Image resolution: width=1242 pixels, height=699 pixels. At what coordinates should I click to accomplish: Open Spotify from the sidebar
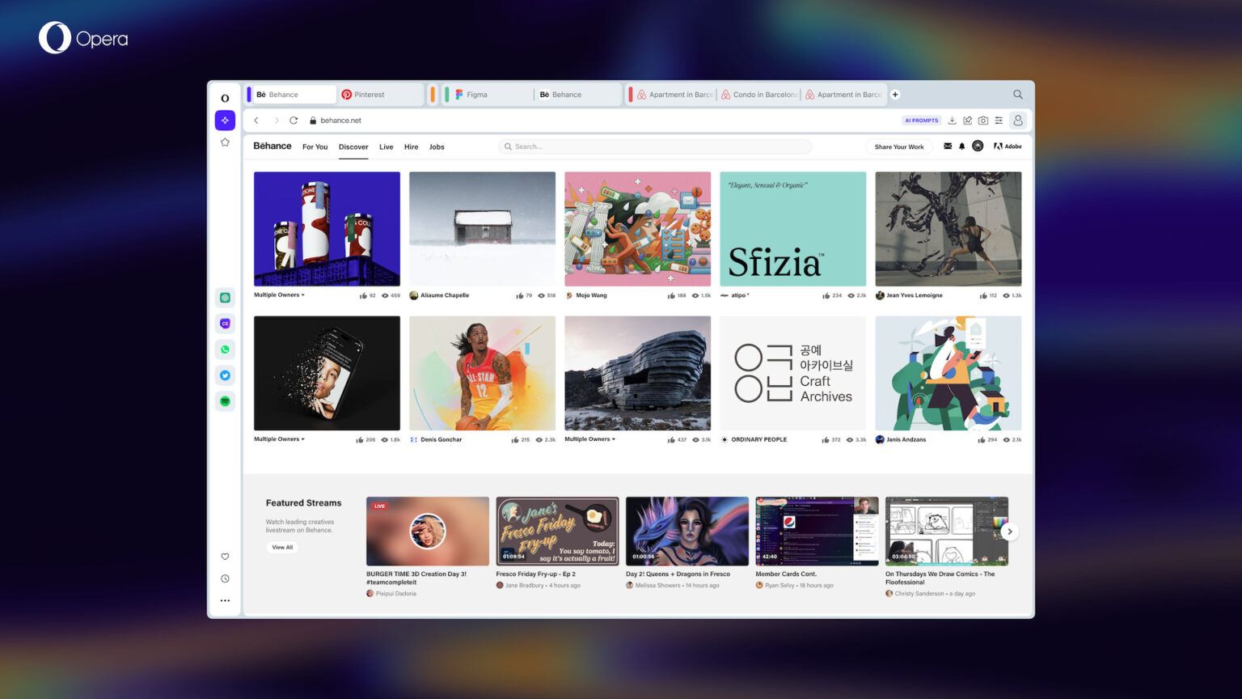(x=225, y=400)
